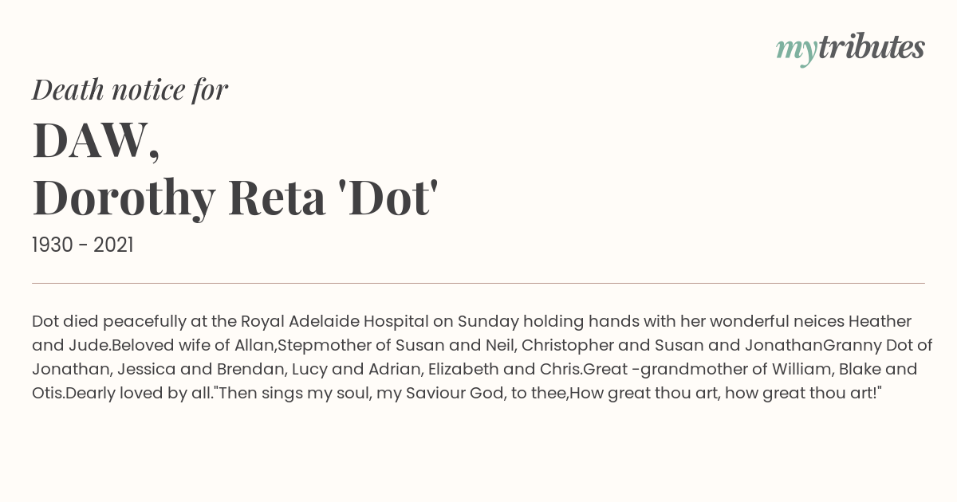Click the 'Death notice for' heading

click(130, 90)
